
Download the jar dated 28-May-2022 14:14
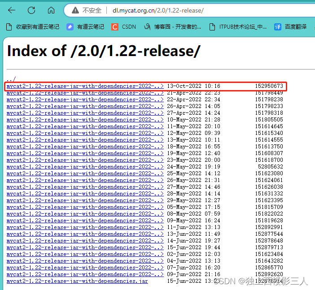85,194
